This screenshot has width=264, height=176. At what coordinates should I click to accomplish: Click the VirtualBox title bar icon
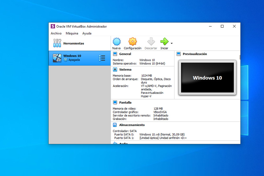coord(53,26)
